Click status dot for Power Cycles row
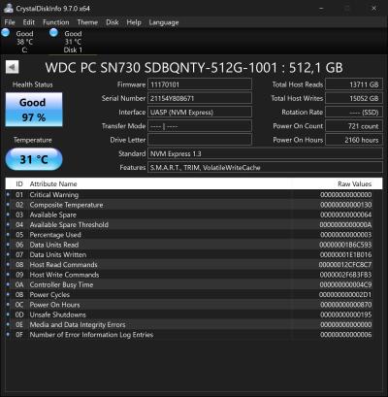 (8, 294)
